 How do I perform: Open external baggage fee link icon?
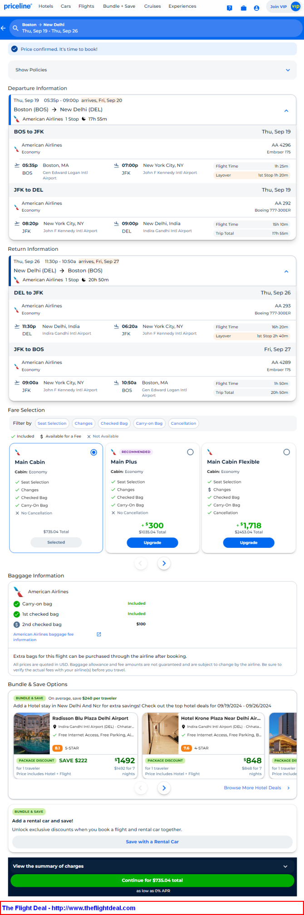pos(99,634)
